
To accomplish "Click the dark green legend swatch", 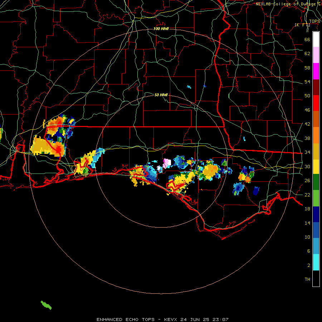I will (x=316, y=182).
